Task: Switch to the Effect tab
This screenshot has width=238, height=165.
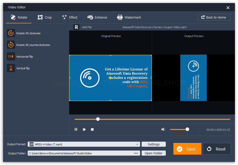Action: pos(70,18)
